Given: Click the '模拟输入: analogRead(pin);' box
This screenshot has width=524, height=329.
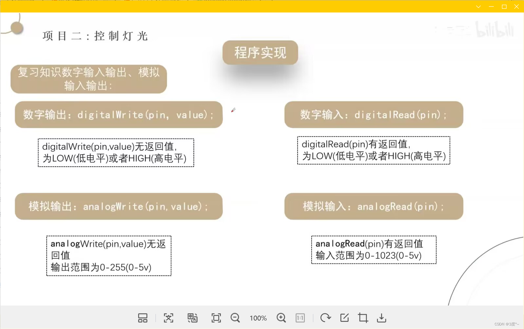Looking at the screenshot, I should tap(374, 206).
